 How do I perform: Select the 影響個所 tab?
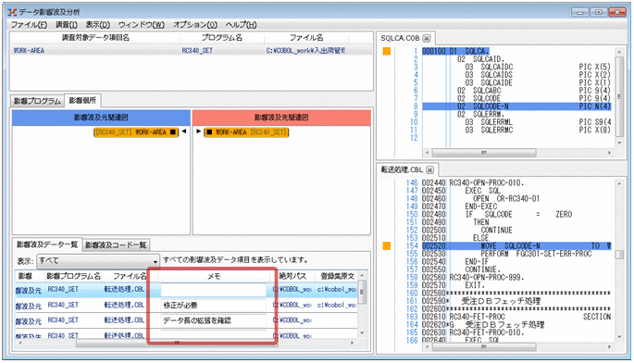point(82,100)
